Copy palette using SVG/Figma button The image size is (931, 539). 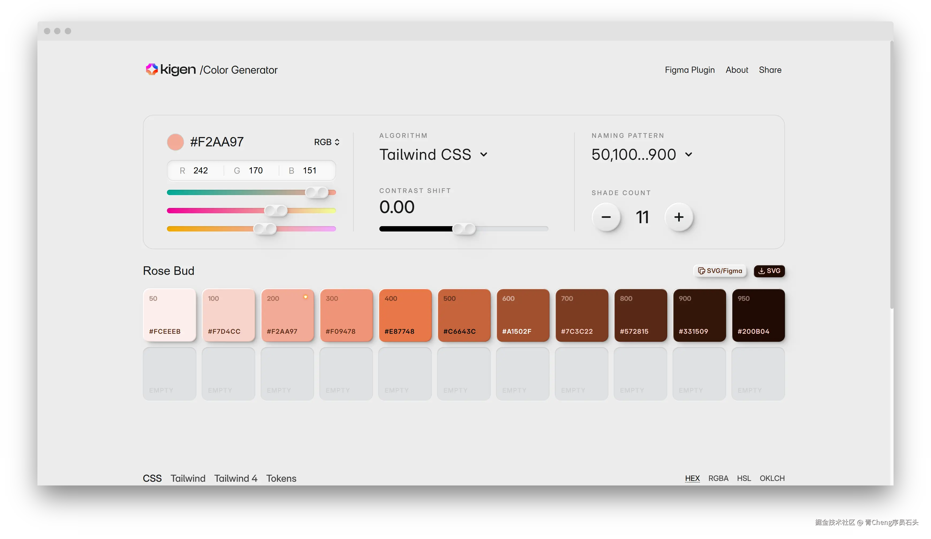[720, 271]
